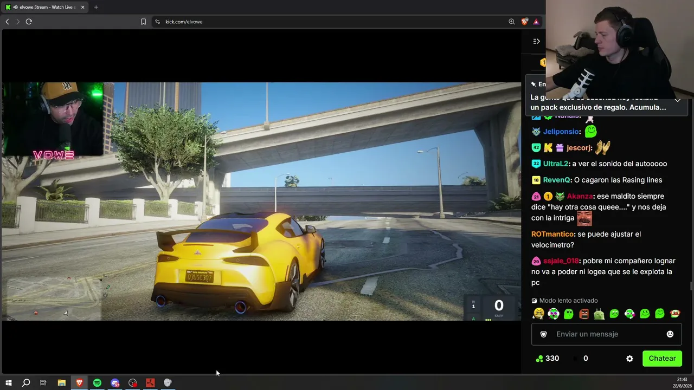Click the red app icon on the taskbar
The height and width of the screenshot is (390, 694).
coord(150,383)
